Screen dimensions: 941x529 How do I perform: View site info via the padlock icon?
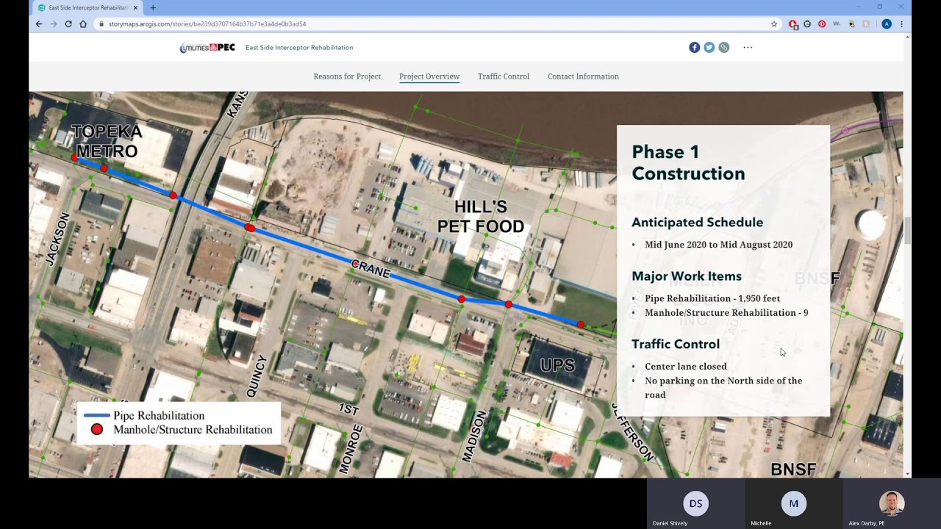pyautogui.click(x=101, y=24)
